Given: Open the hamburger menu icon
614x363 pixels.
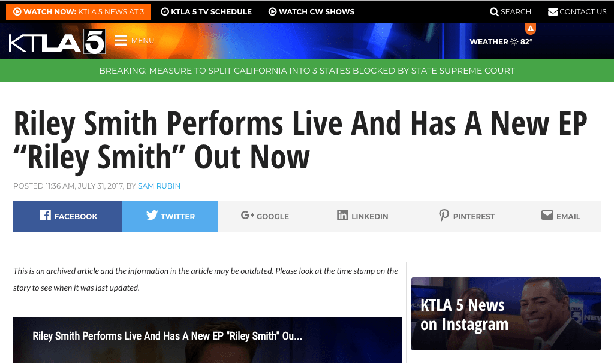Looking at the screenshot, I should [121, 41].
